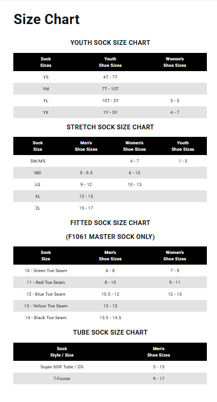Select the Youth Sock Size Chart title
The image size is (217, 402).
(x=110, y=43)
